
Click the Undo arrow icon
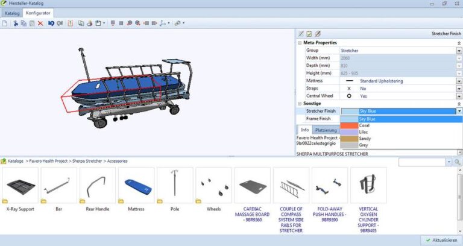pos(51,23)
